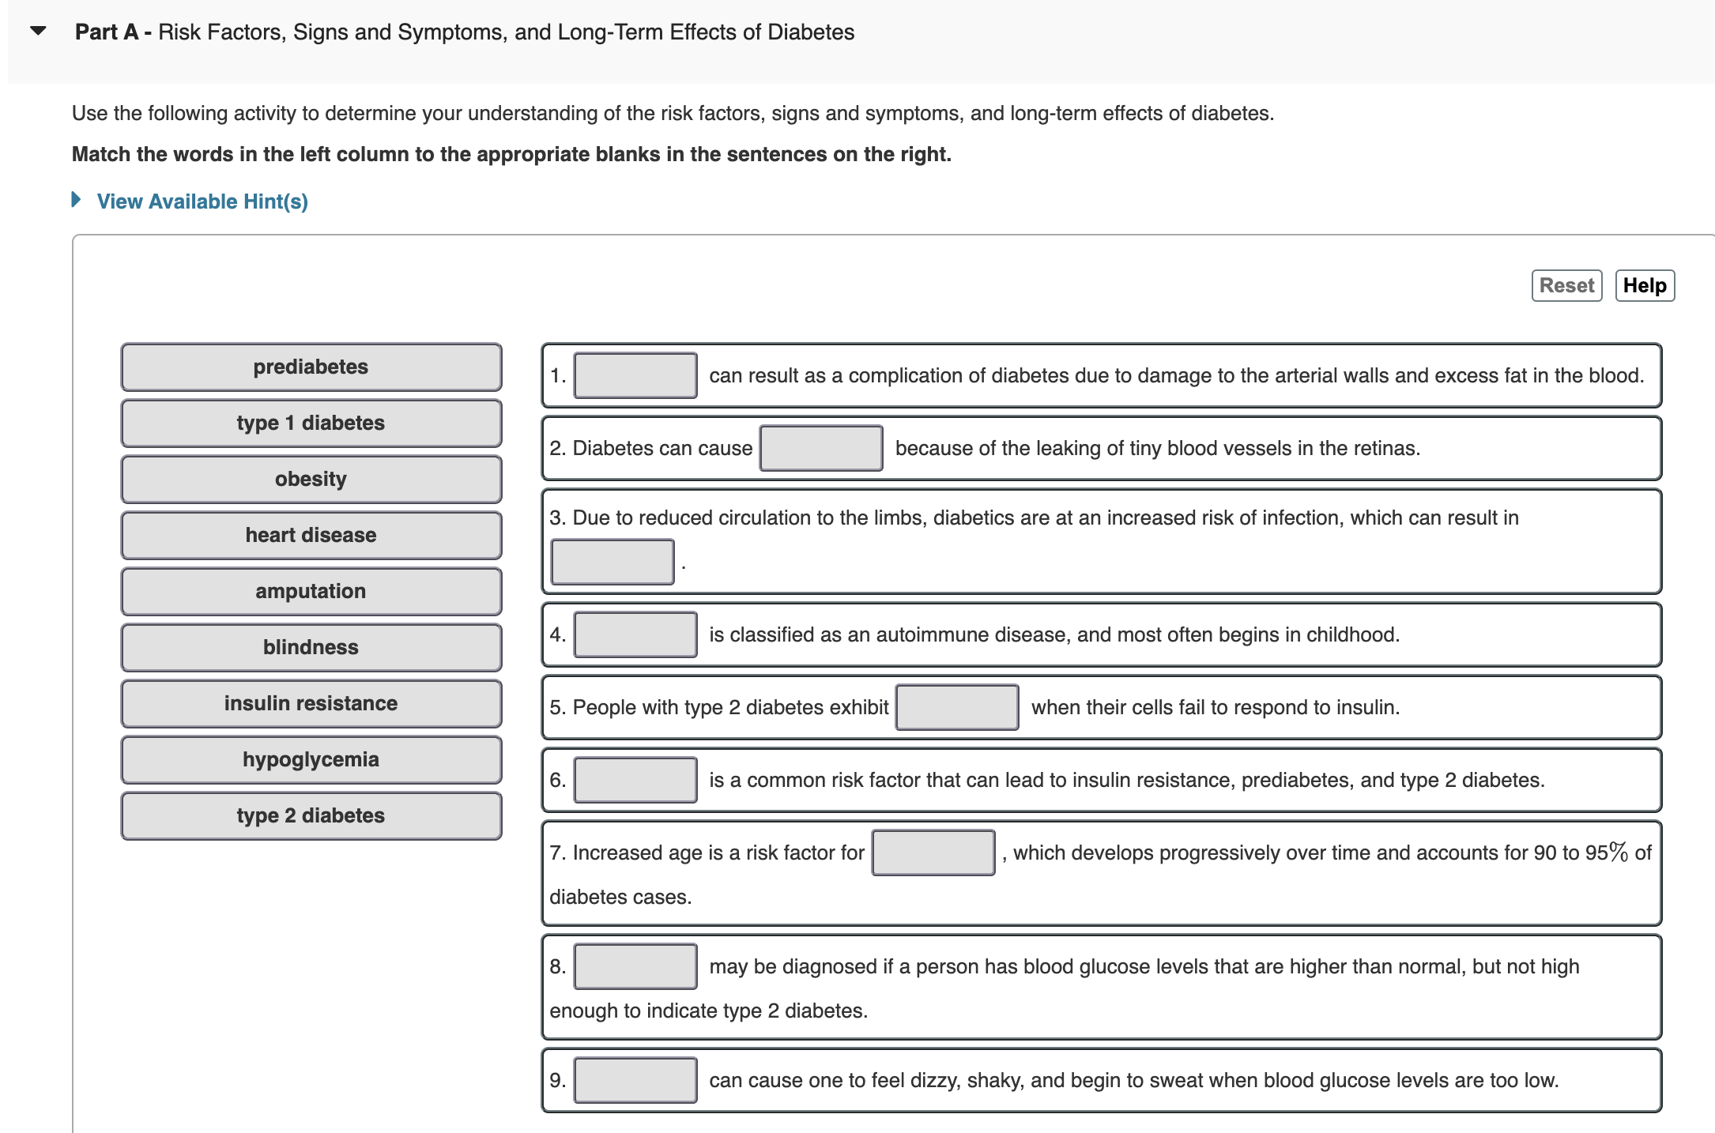Pick the obesity word tile
The width and height of the screenshot is (1715, 1133).
click(x=311, y=480)
